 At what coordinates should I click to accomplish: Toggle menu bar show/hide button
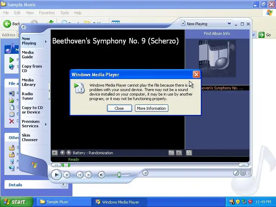23,27
